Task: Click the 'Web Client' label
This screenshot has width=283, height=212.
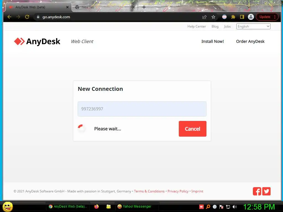Action: (82, 41)
